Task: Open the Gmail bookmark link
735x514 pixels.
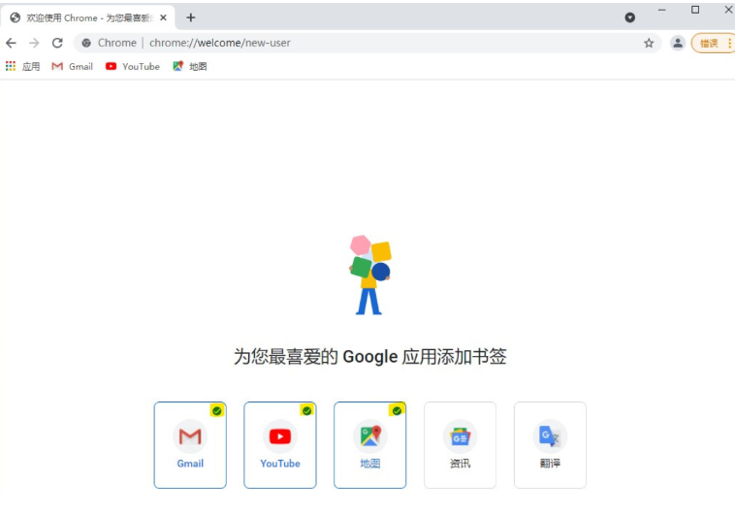Action: [x=73, y=67]
